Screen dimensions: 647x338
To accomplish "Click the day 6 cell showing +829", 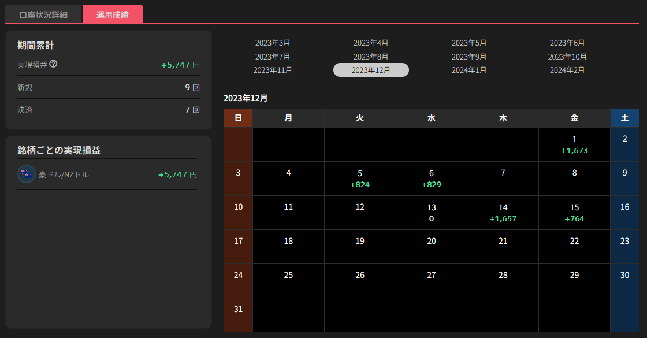I will [x=431, y=179].
